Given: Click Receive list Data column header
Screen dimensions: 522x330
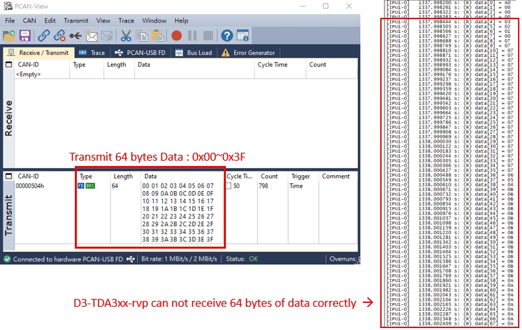Looking at the screenshot, I should [195, 64].
